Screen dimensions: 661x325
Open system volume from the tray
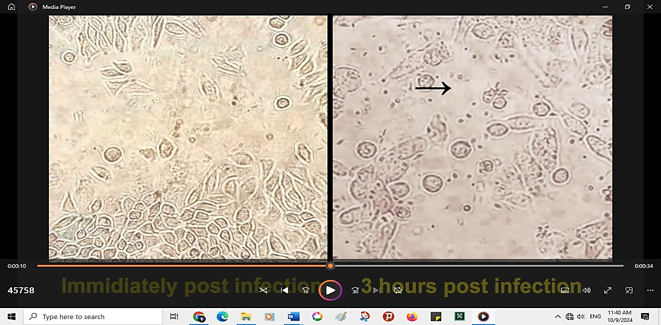pyautogui.click(x=580, y=317)
